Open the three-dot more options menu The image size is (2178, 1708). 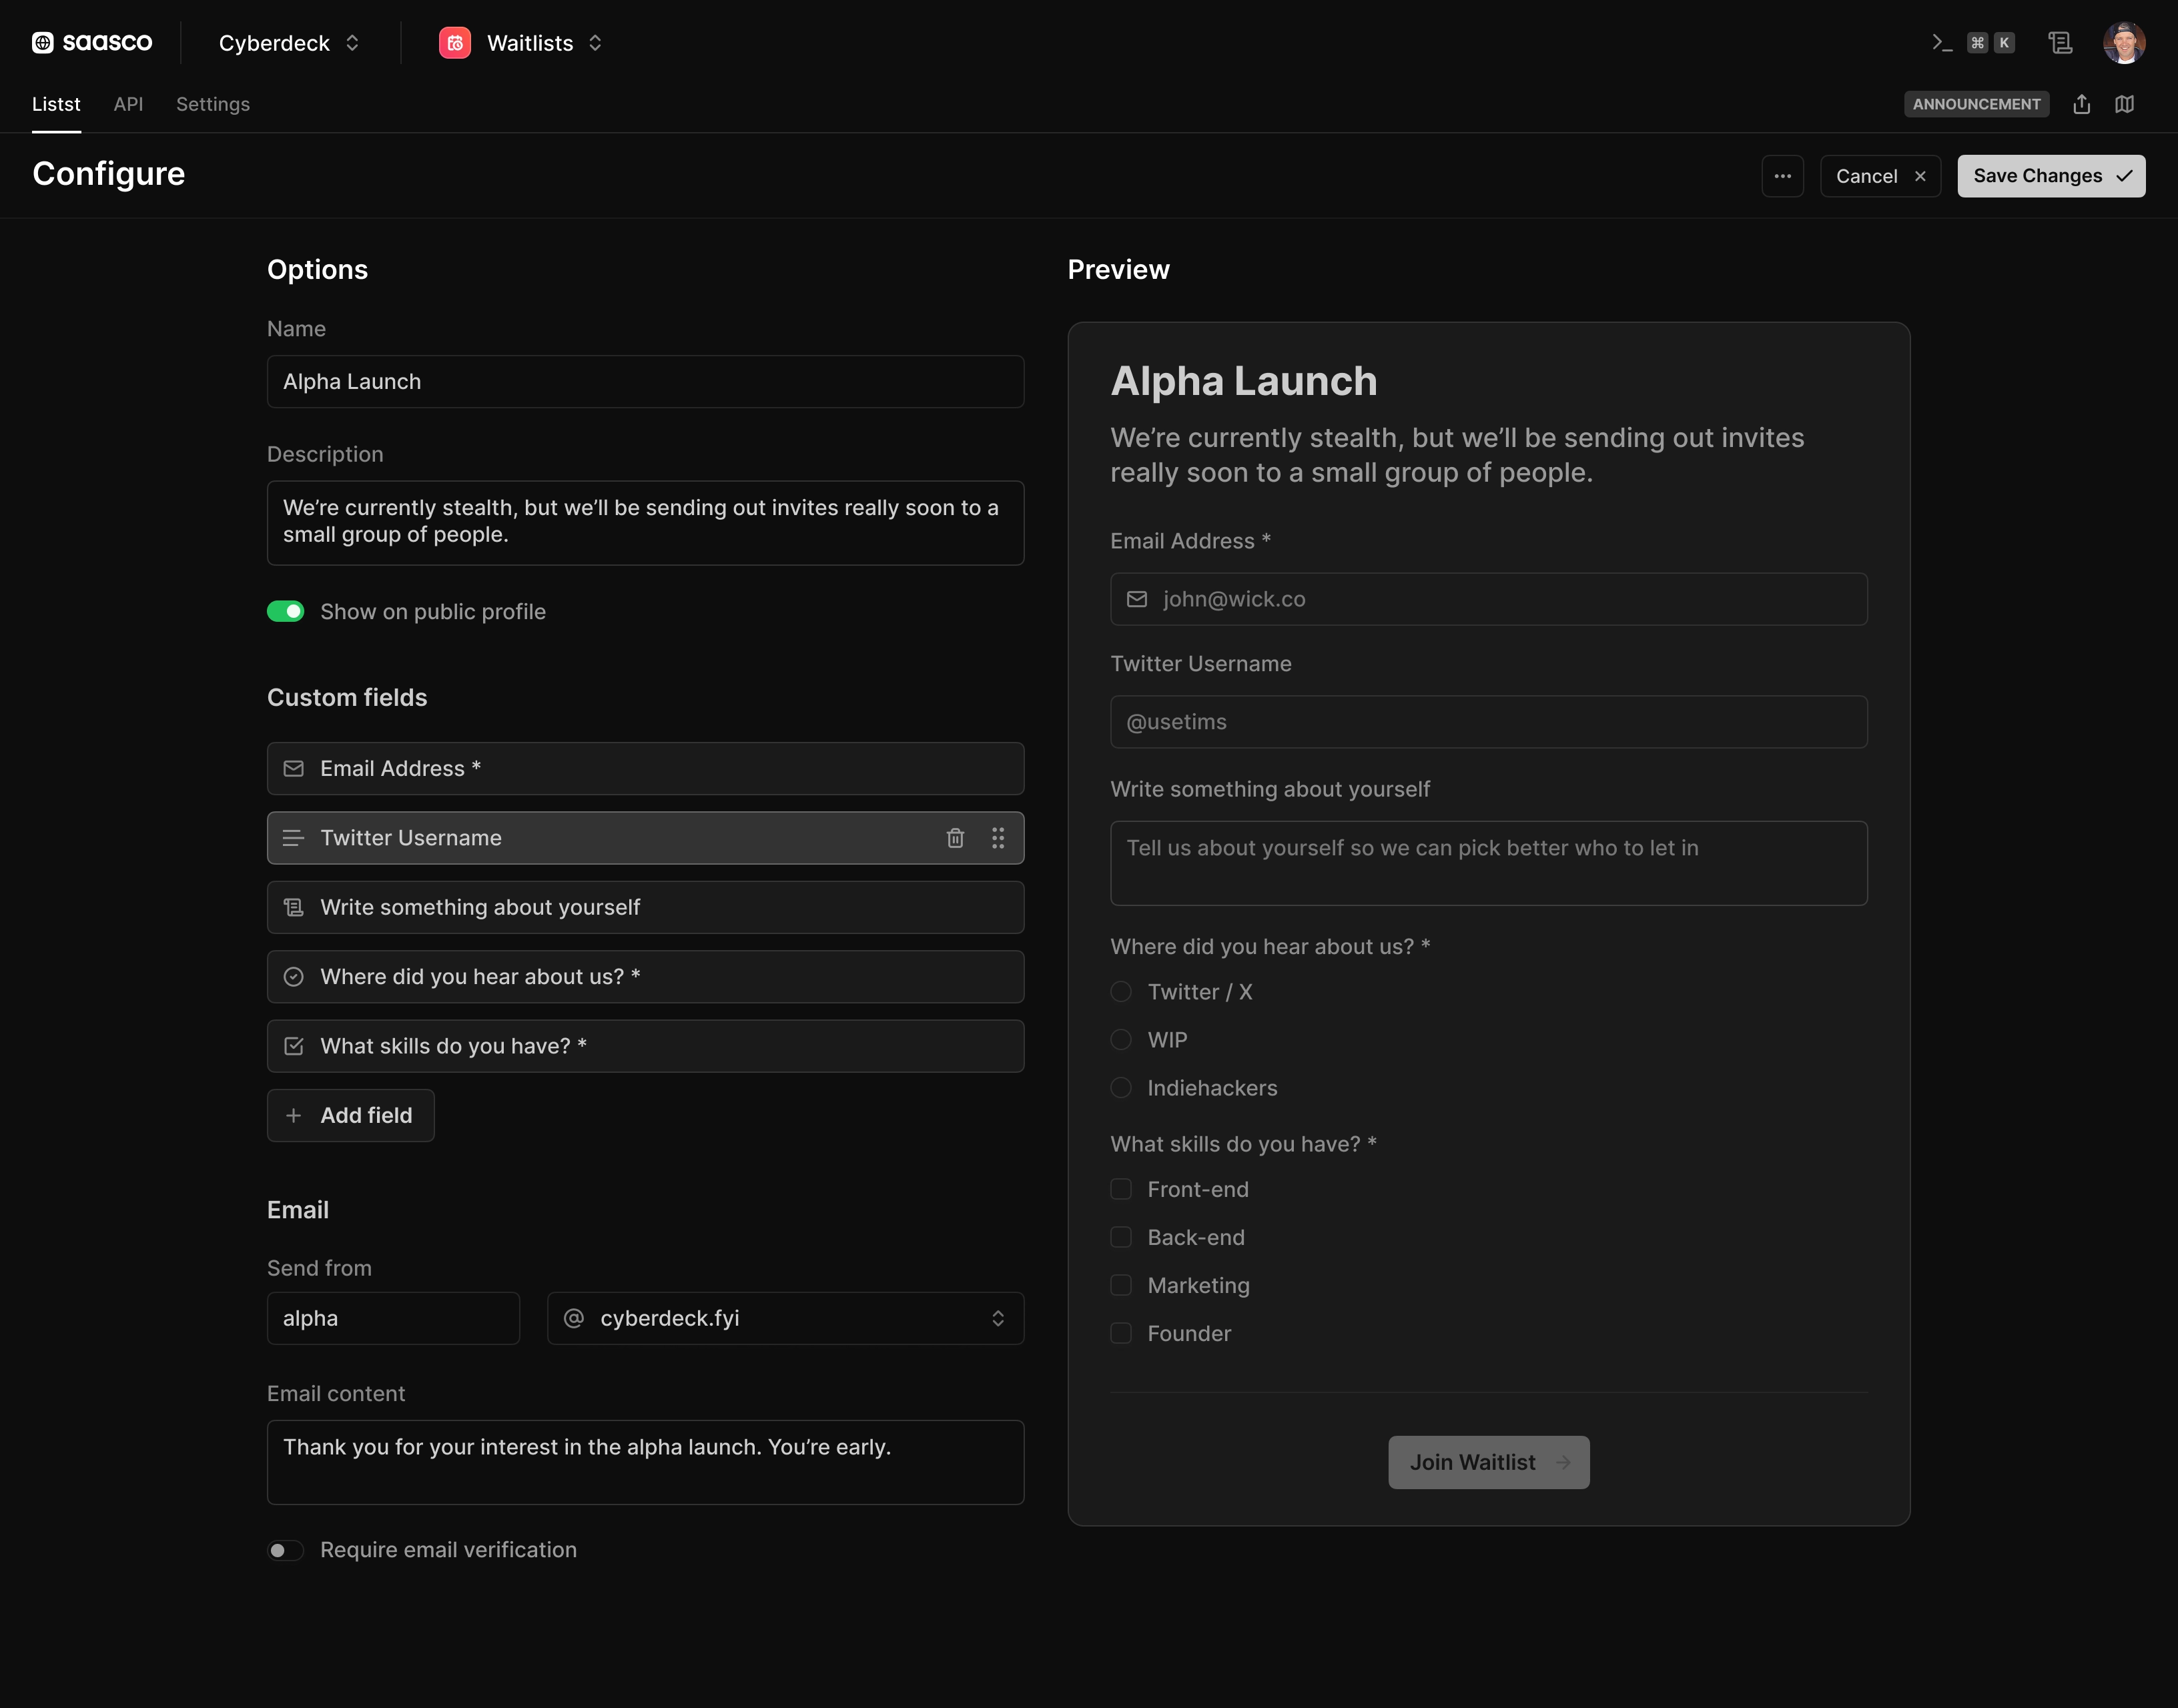click(1782, 176)
